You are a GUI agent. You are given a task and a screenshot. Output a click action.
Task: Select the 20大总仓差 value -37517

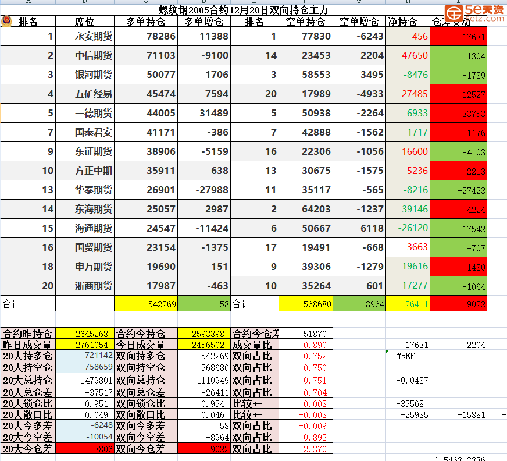point(85,392)
